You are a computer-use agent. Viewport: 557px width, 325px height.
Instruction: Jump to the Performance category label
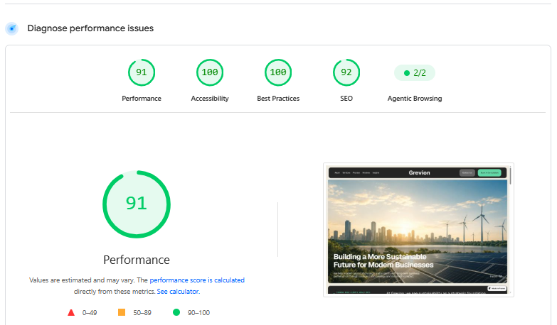142,99
